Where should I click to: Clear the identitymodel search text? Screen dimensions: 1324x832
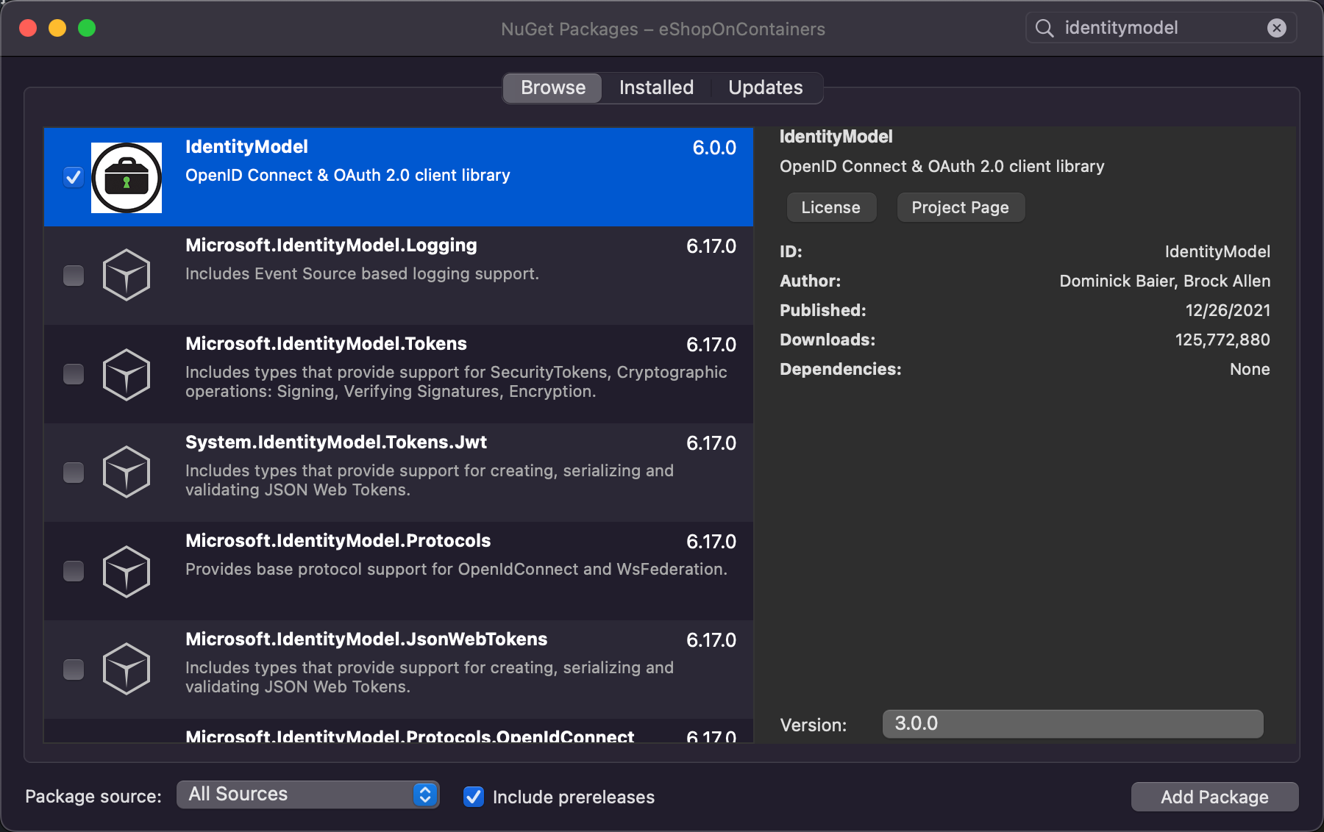[1277, 28]
